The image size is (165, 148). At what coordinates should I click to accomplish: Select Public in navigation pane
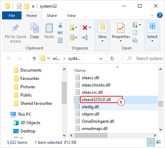pyautogui.click(x=26, y=95)
